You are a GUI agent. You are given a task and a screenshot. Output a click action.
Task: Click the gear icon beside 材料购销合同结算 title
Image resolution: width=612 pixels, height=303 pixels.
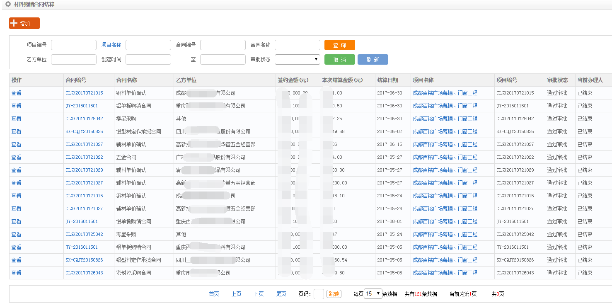[x=8, y=4]
